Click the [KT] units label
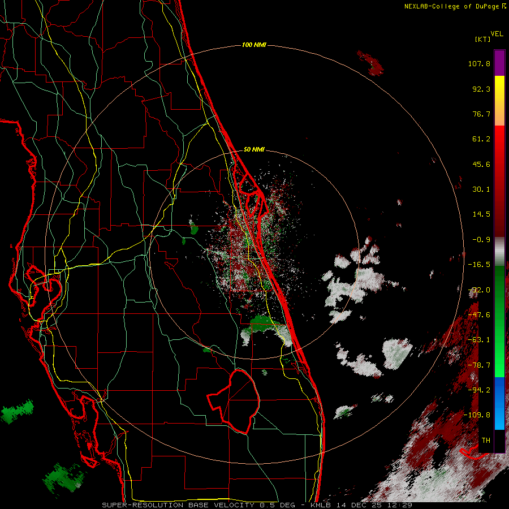Image resolution: width=509 pixels, height=509 pixels. point(483,39)
